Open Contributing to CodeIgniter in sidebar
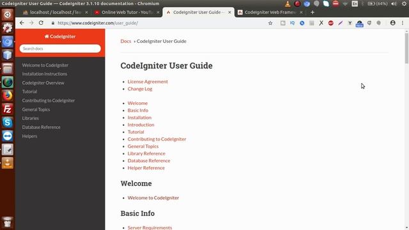Screen dimensions: 409x230 49,100
